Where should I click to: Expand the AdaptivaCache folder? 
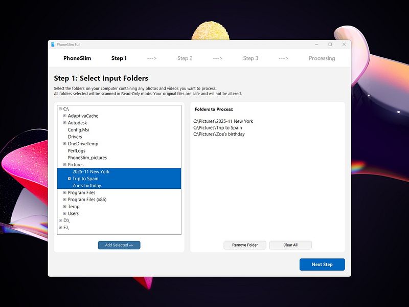pyautogui.click(x=65, y=116)
